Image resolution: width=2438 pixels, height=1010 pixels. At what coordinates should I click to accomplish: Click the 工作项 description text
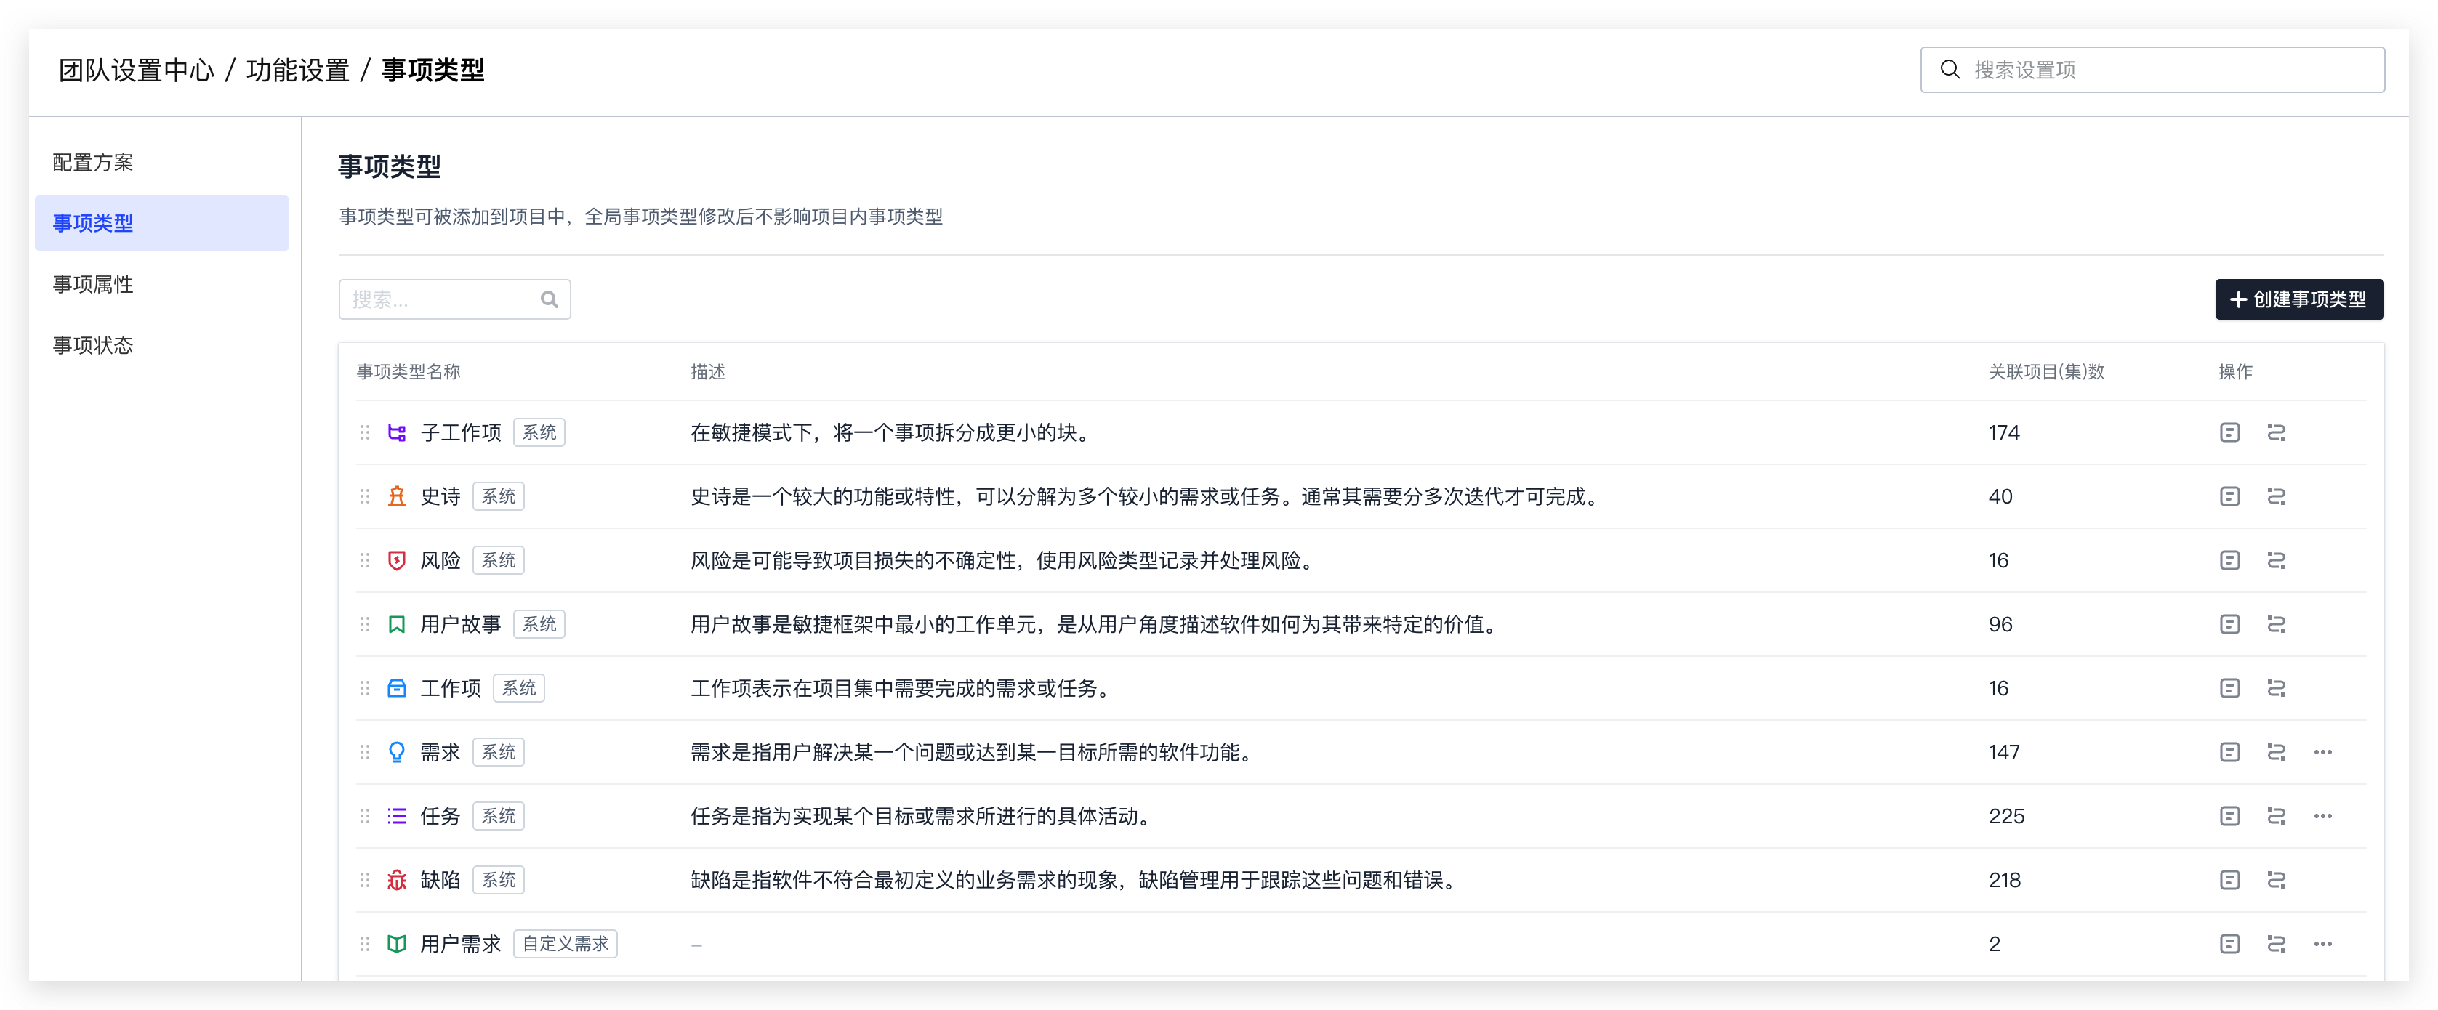(899, 687)
